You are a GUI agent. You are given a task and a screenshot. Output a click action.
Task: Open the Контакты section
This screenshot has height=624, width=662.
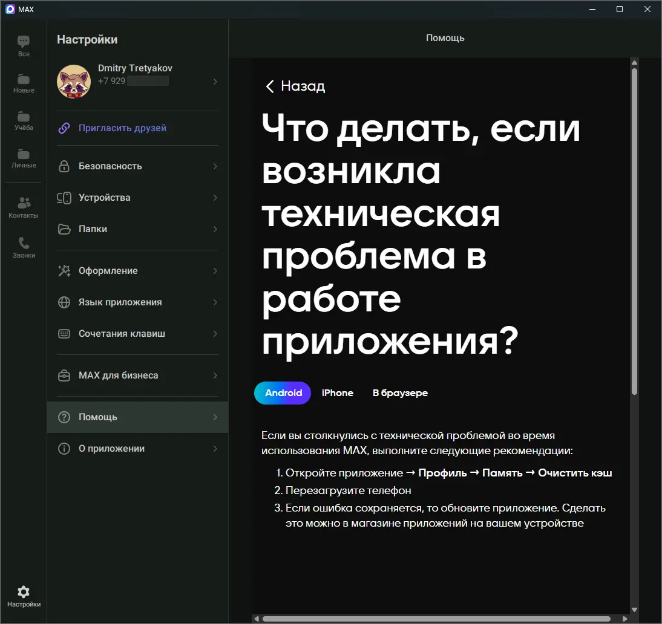coord(24,207)
